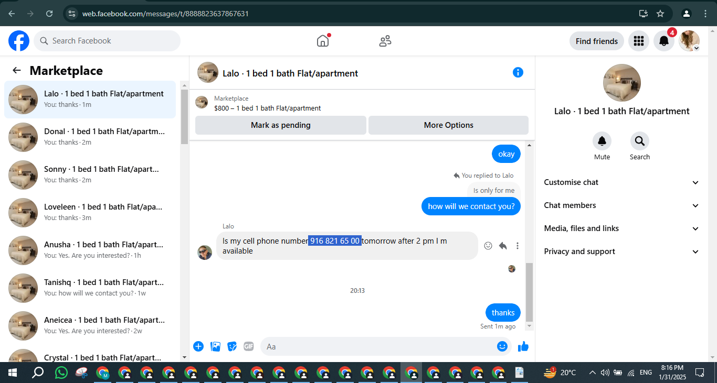Open the Crystal conversation
717x383 pixels.
click(90, 354)
